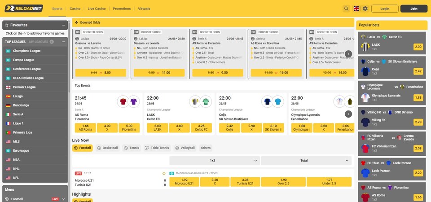Screen dimensions: 431x202
Task: Click Primeira Liga Portugal flag icon
Action: [x=8, y=132]
